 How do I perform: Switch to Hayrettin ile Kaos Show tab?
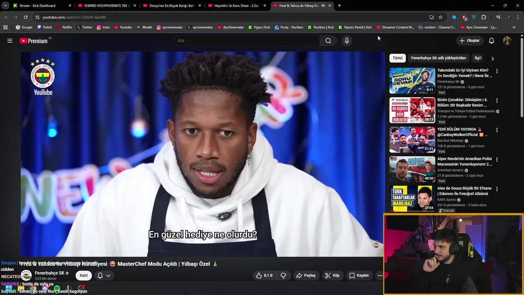click(x=237, y=6)
